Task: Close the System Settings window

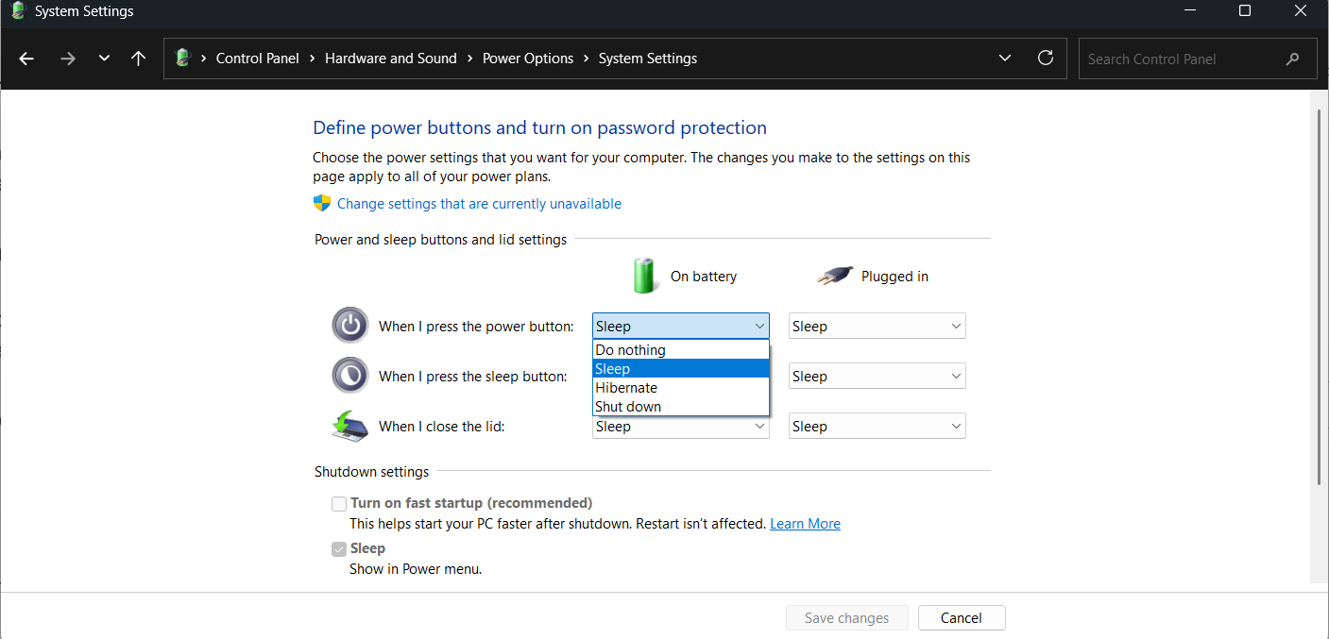Action: click(1302, 11)
